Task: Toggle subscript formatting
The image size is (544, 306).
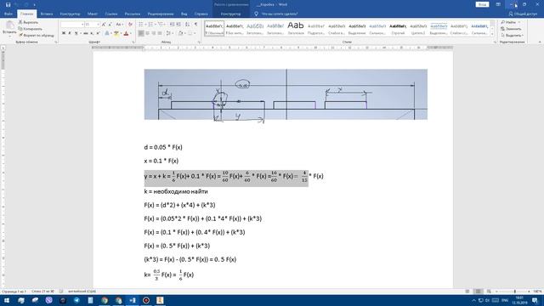Action: click(x=92, y=33)
